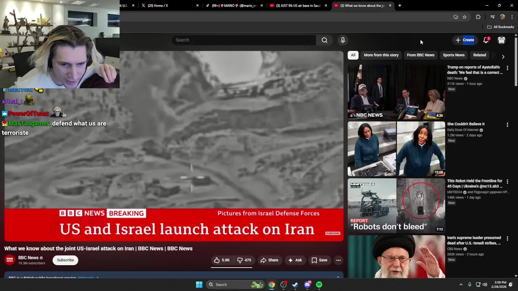Image resolution: width=518 pixels, height=291 pixels.
Task: Open Chrome three-dot menu
Action: pos(512,17)
